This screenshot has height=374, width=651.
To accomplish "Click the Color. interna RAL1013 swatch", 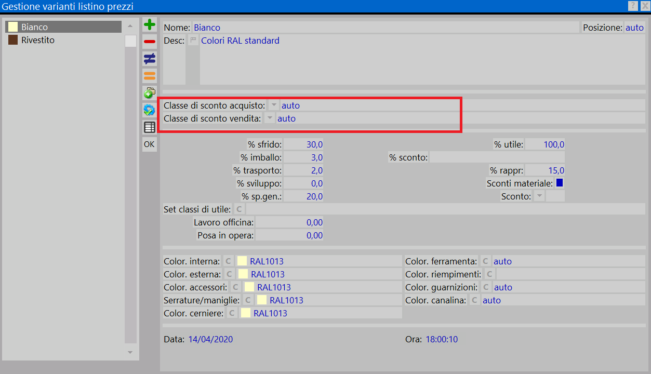I will [x=242, y=261].
